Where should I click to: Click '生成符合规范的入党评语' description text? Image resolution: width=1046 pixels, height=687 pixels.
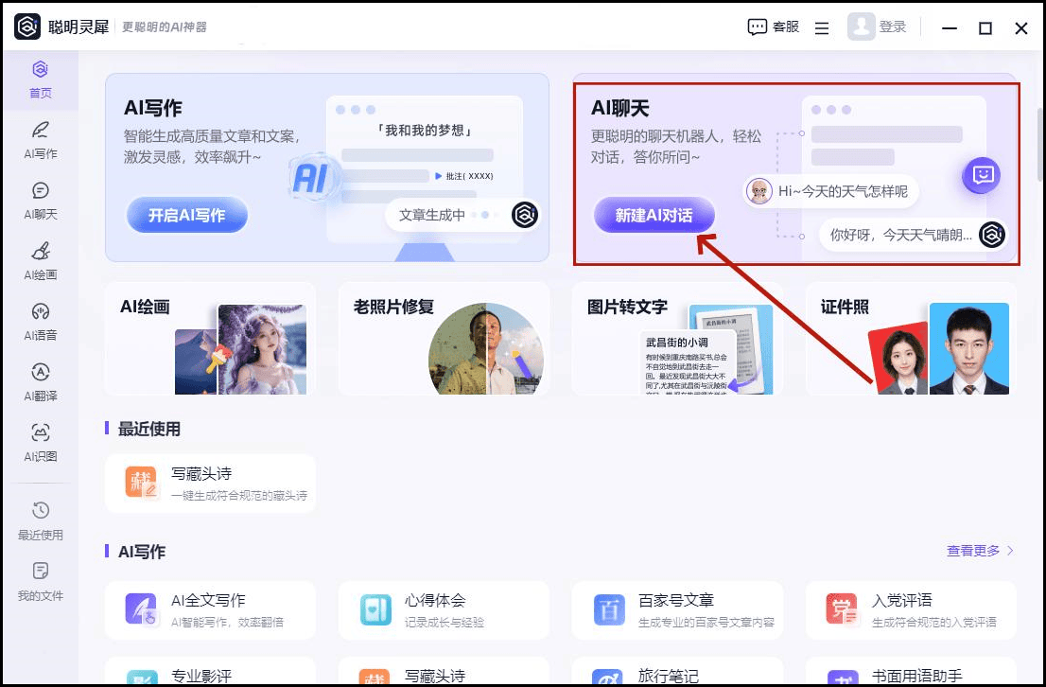[934, 623]
